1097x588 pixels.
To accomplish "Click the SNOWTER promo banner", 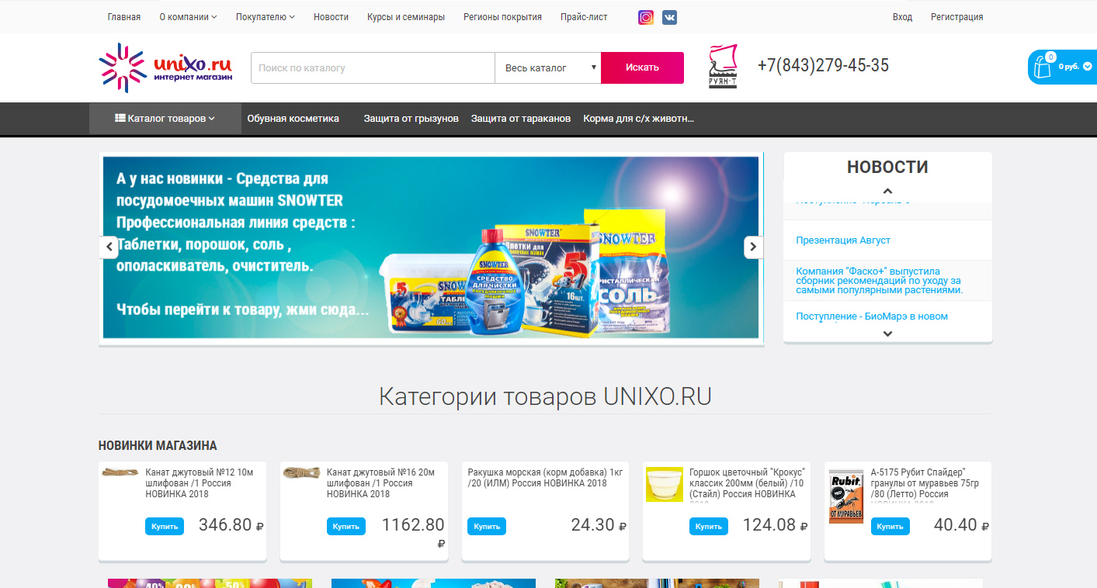I will (431, 247).
